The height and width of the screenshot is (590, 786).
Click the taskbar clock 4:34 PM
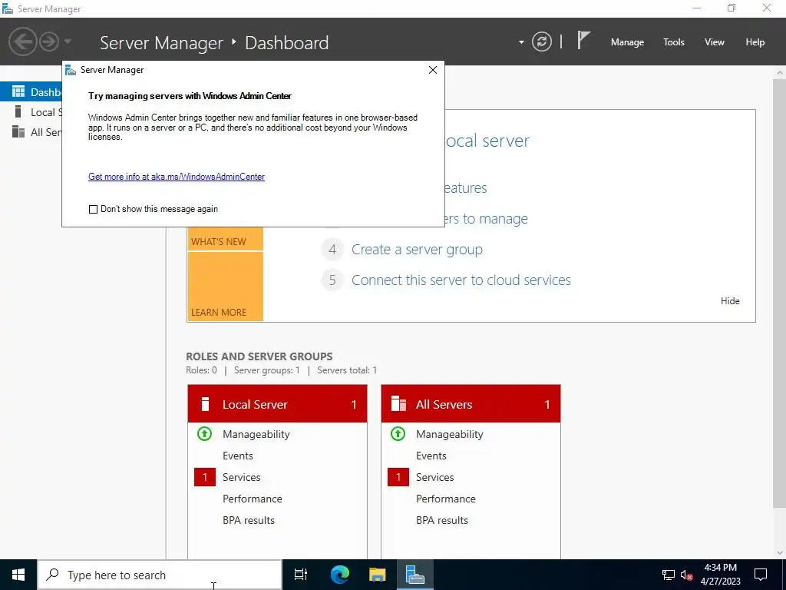coord(720,568)
